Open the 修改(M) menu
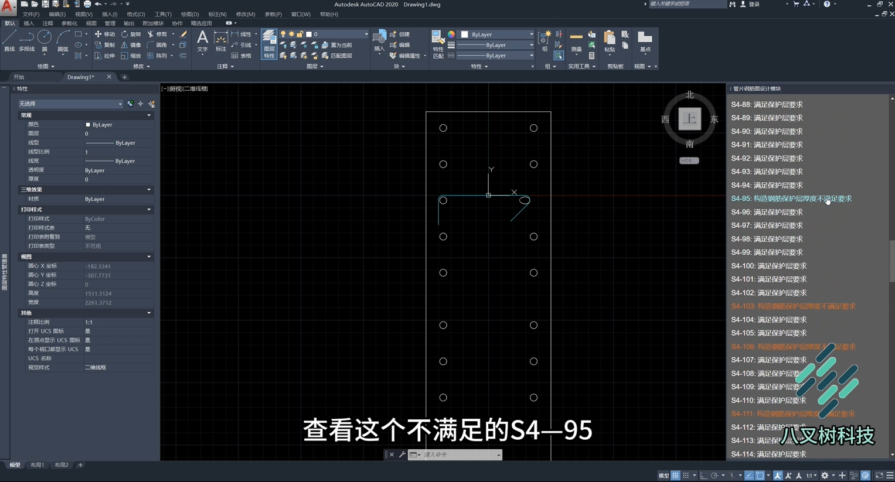This screenshot has width=895, height=482. click(x=245, y=14)
